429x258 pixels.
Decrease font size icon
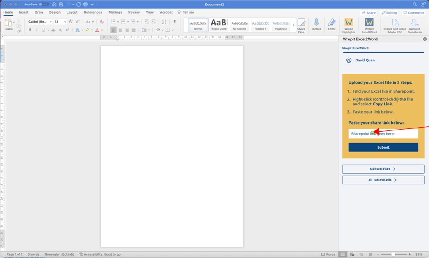point(78,21)
